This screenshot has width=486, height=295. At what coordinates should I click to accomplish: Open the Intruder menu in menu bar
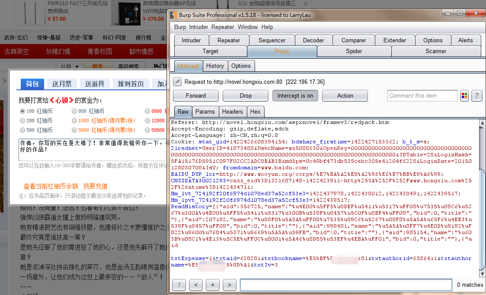(198, 27)
